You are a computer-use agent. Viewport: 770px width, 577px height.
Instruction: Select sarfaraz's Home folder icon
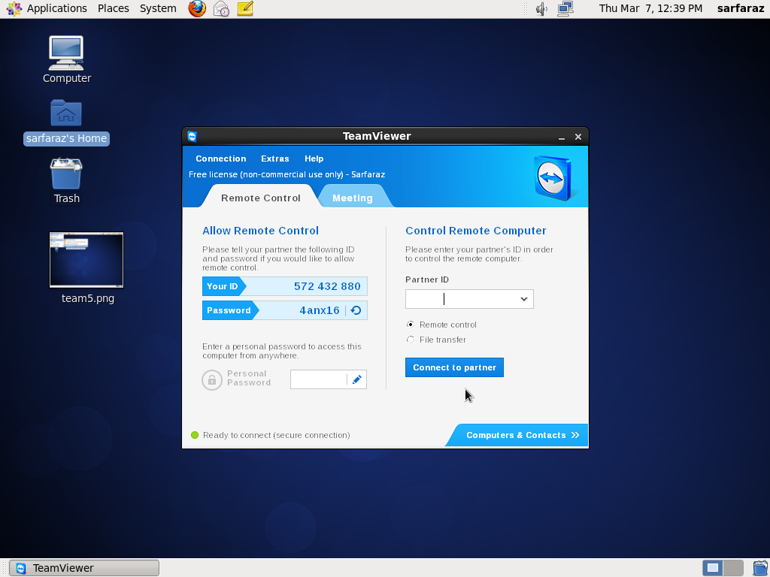66,113
